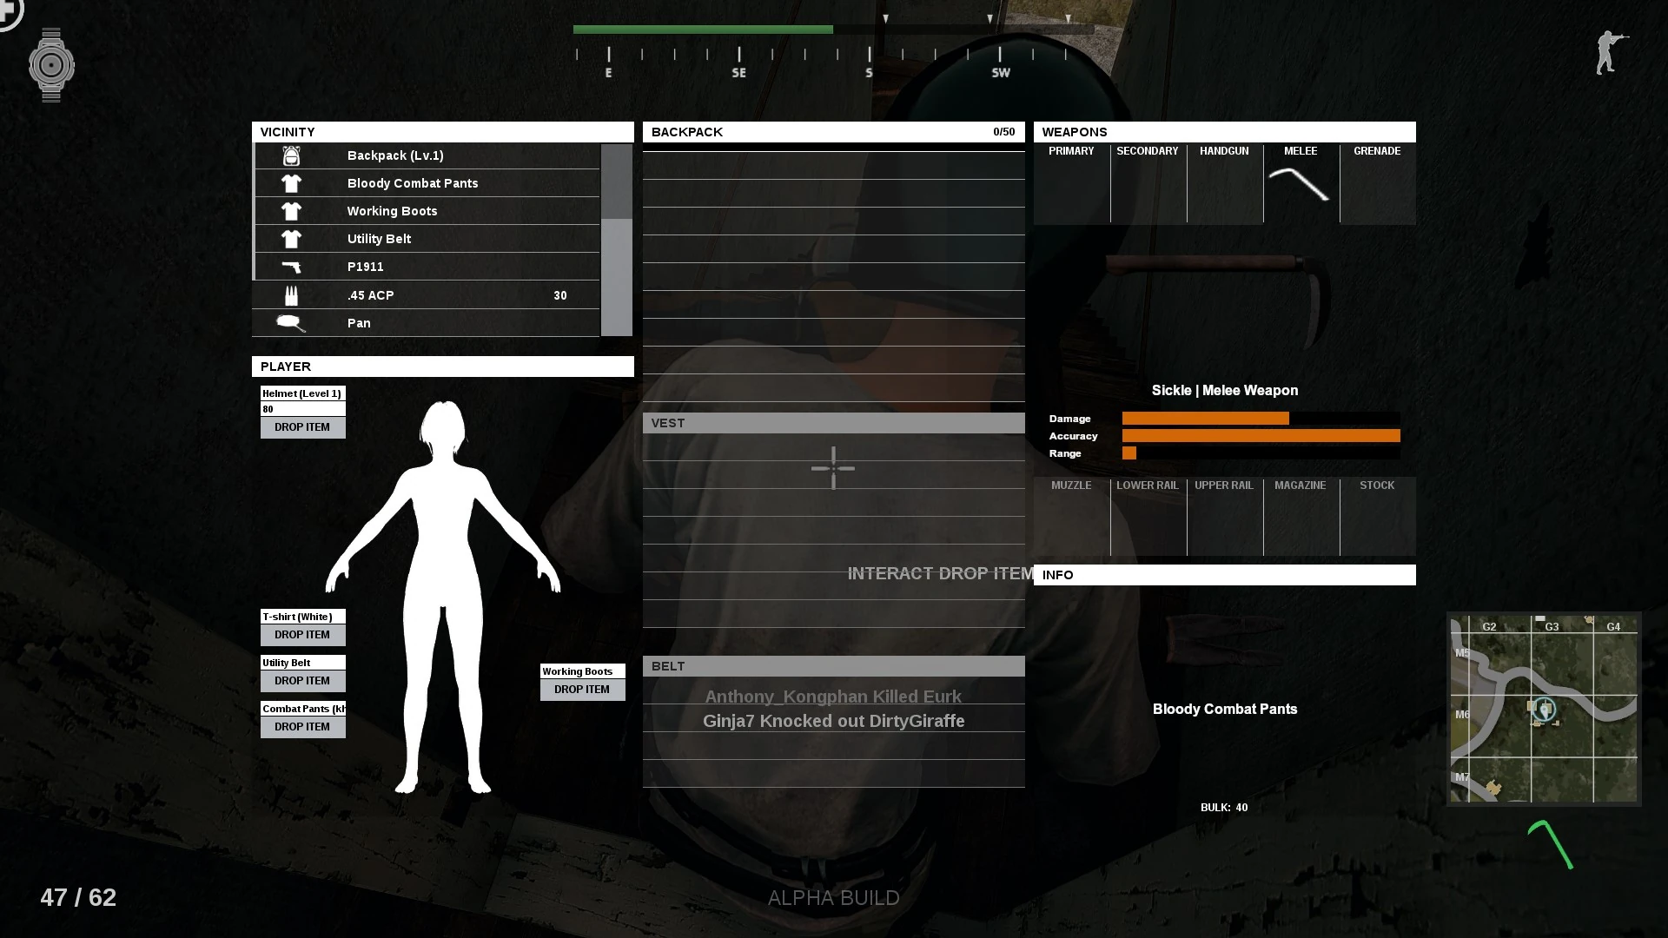The image size is (1668, 938).
Task: Select the Handgun weapon slot
Action: tap(1224, 184)
